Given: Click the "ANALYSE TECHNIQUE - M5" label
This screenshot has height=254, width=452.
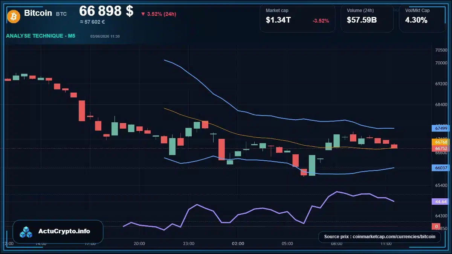Looking at the screenshot, I should coord(41,36).
